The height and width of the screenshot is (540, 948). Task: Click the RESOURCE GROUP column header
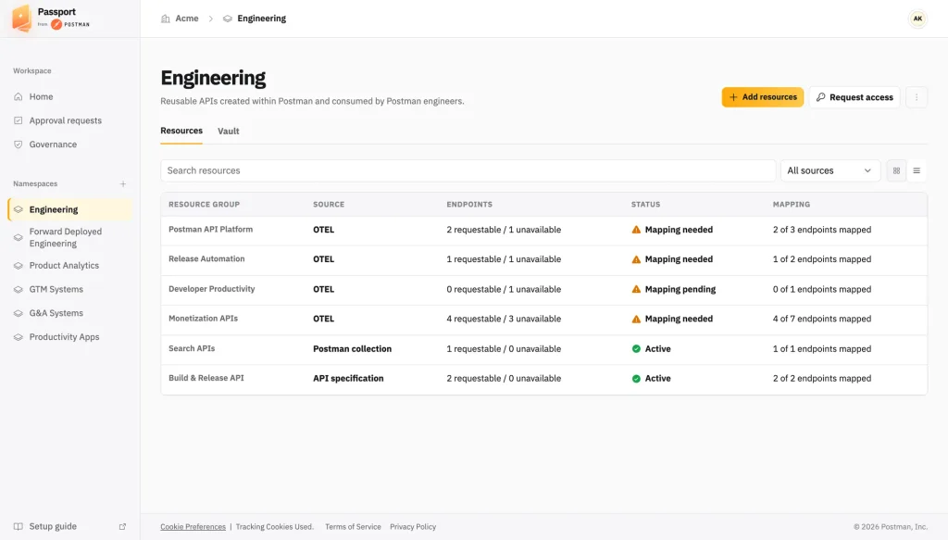click(x=204, y=205)
